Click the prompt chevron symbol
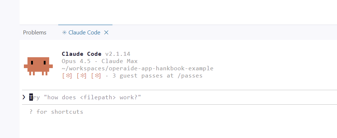The height and width of the screenshot is (138, 337). coord(24,97)
